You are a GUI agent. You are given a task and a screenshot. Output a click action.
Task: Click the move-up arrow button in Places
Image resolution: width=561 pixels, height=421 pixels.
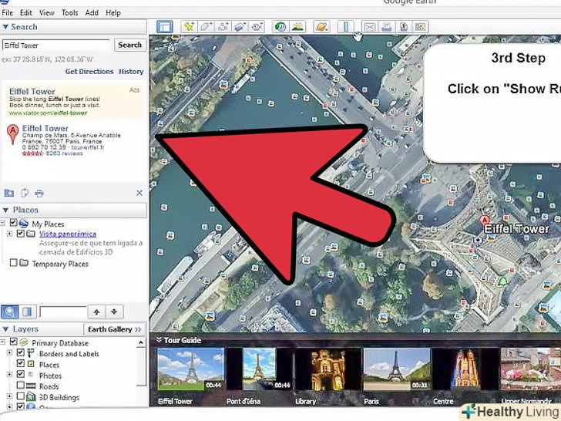(96, 312)
